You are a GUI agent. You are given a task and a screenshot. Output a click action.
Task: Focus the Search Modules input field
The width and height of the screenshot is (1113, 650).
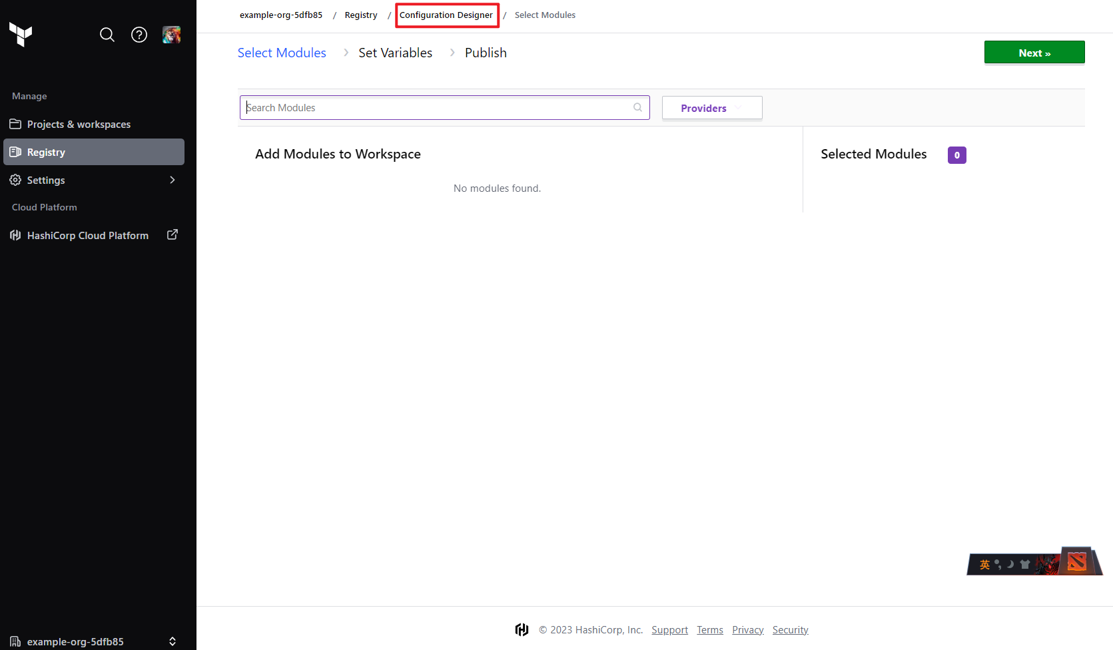444,107
